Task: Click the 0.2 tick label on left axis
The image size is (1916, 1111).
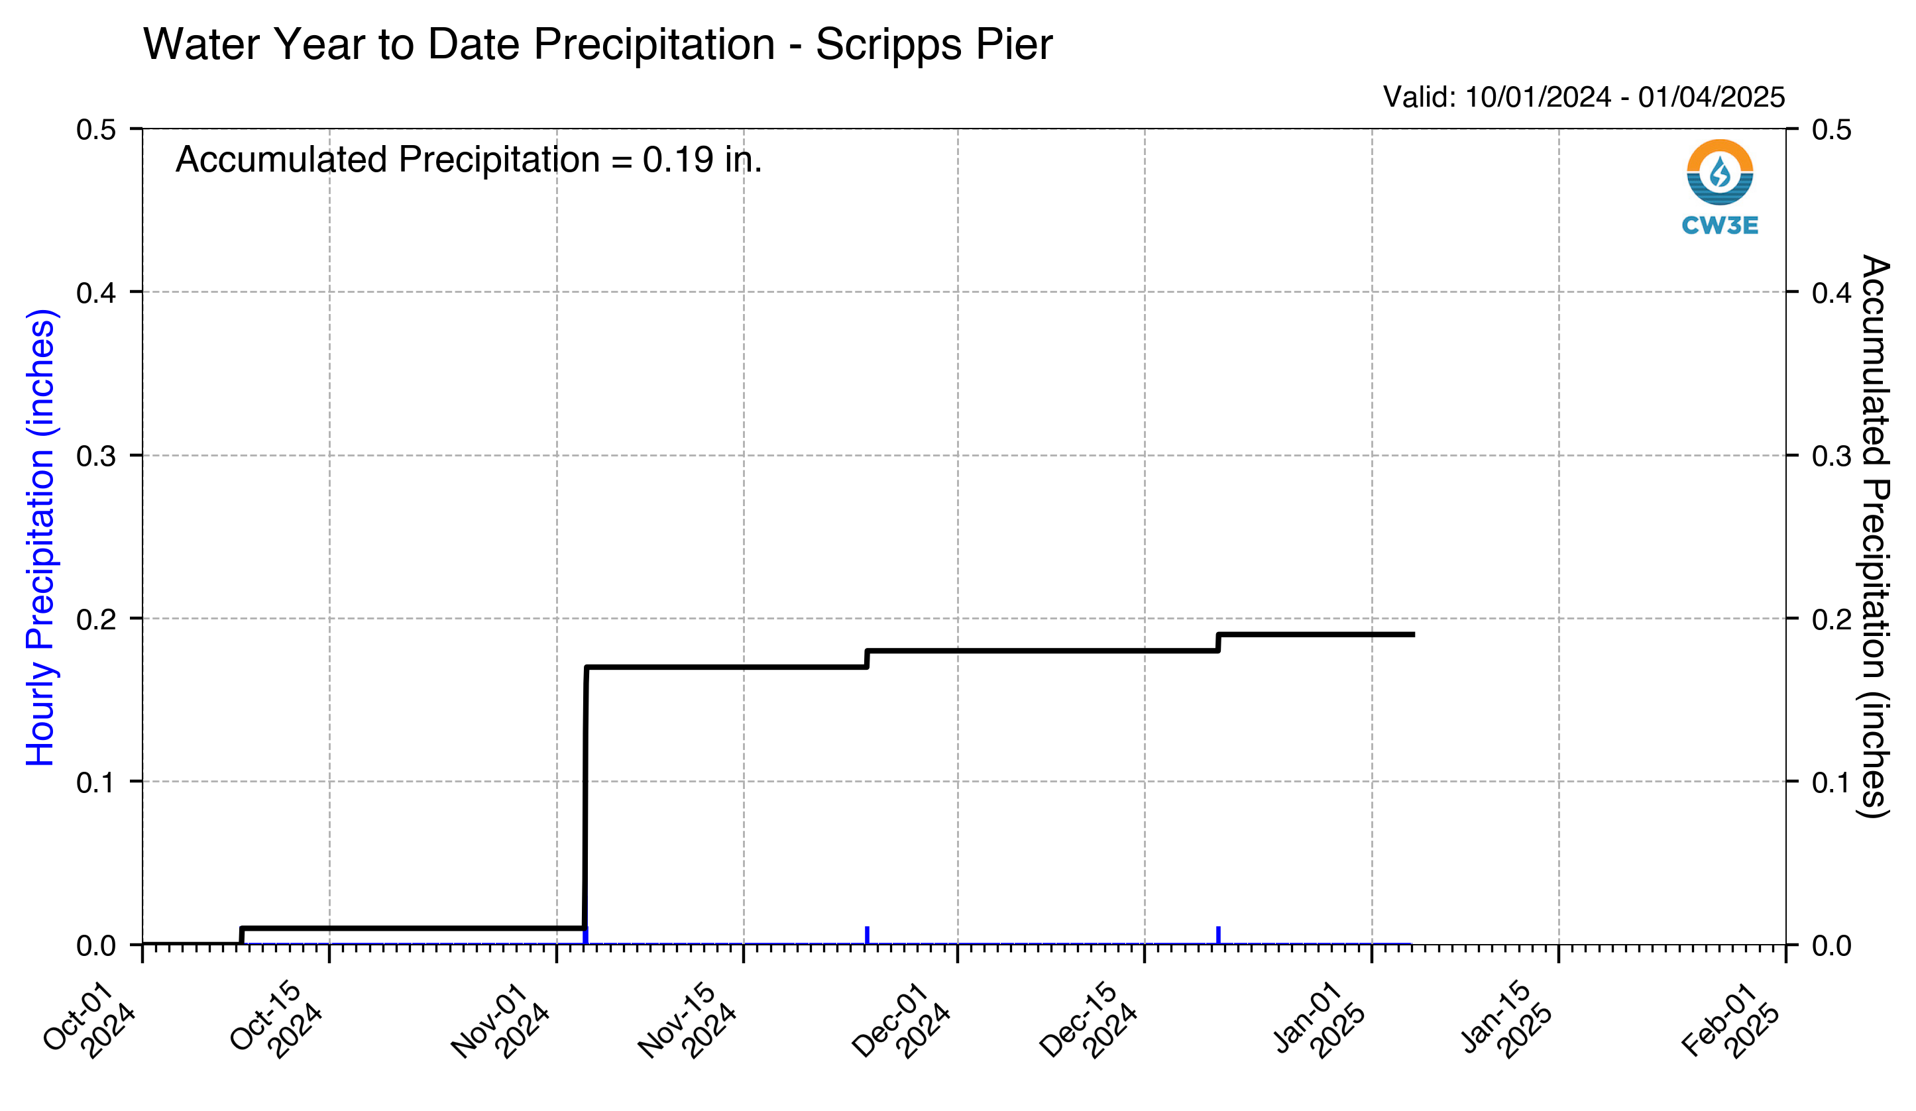Action: tap(97, 619)
